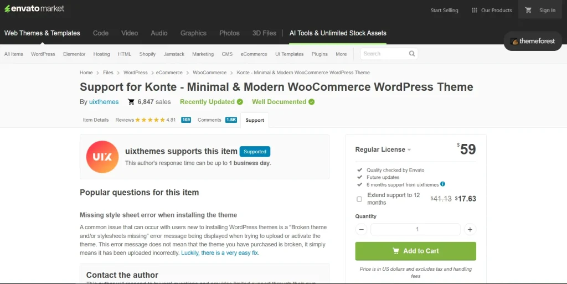Select the Support tab
This screenshot has width=567, height=284.
[x=255, y=120]
